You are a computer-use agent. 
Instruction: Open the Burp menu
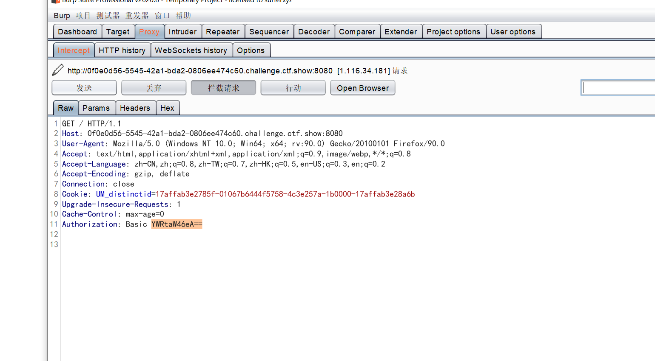point(62,16)
